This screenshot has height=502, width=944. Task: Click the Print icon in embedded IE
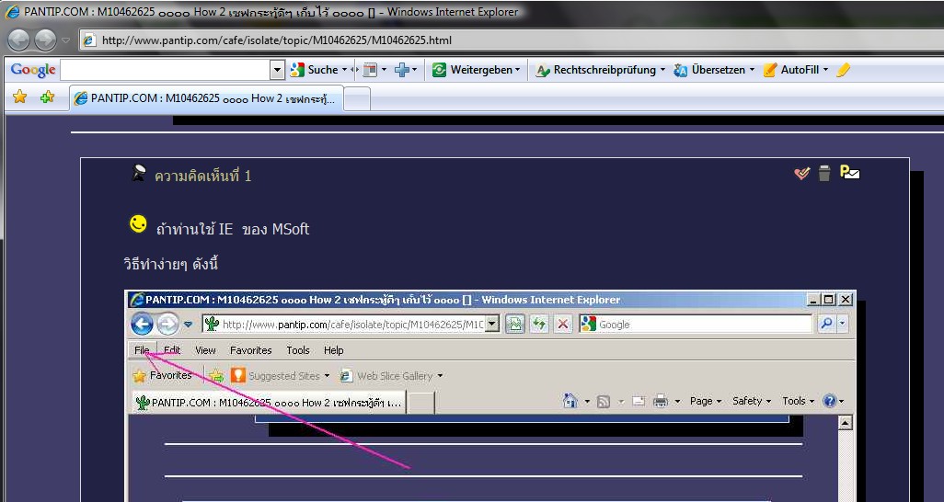point(661,401)
